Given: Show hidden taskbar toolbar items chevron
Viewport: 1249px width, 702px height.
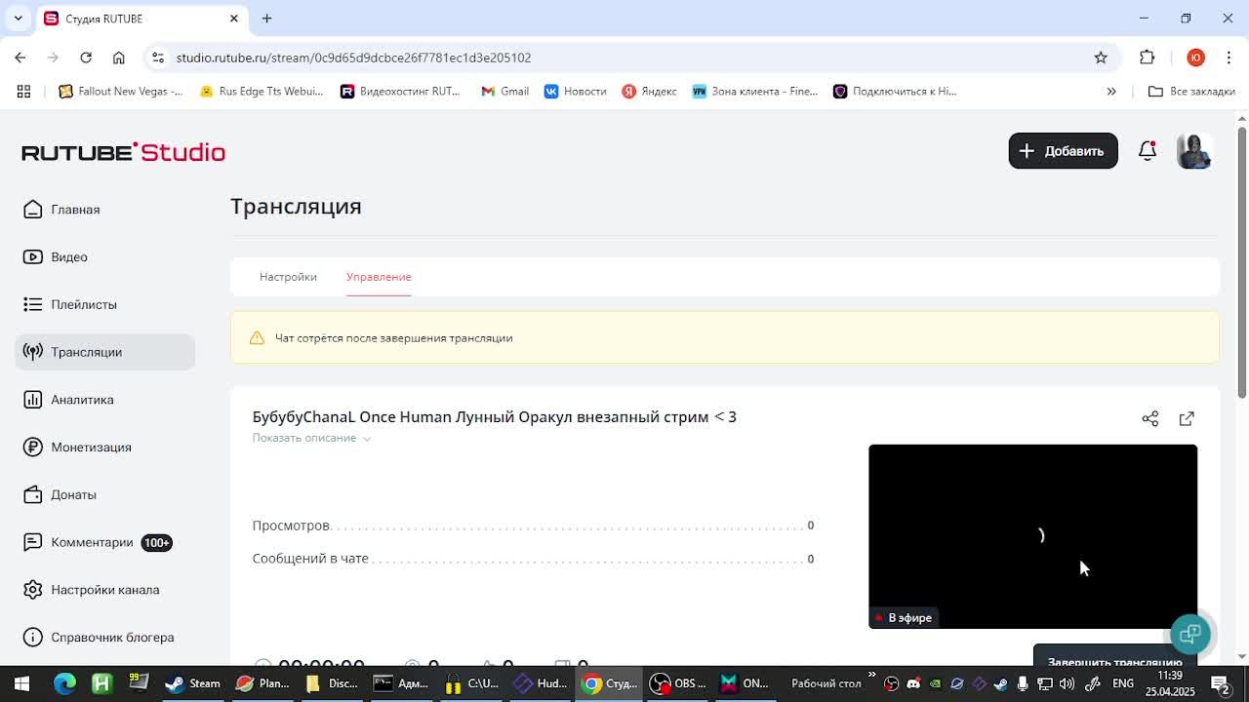Looking at the screenshot, I should click(x=871, y=676).
